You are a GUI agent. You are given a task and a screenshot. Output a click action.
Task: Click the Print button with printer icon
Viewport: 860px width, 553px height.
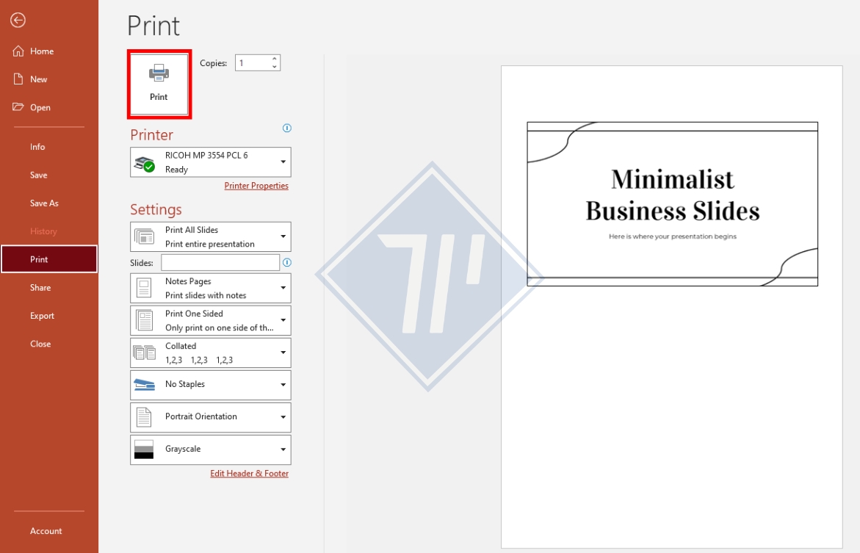pyautogui.click(x=159, y=84)
